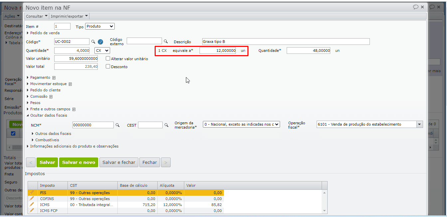This screenshot has width=447, height=217.
Task: Click the Fechar button
Action: pyautogui.click(x=150, y=163)
